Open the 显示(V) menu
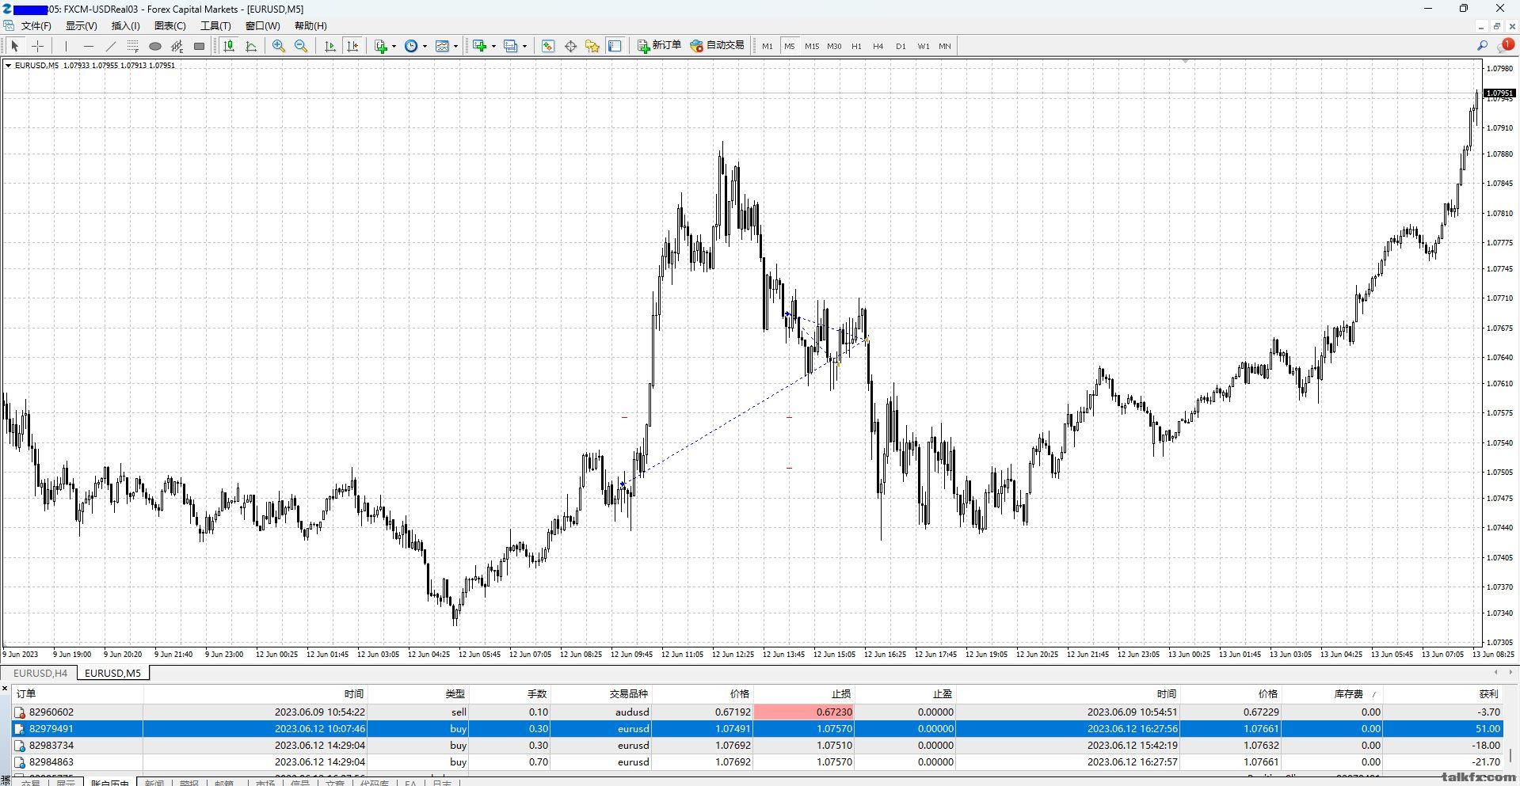 81,25
